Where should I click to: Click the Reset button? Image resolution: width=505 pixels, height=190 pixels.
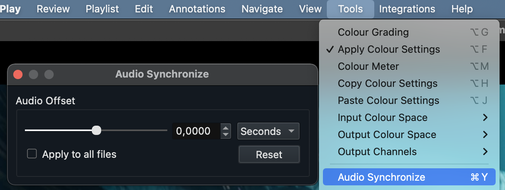pyautogui.click(x=269, y=154)
